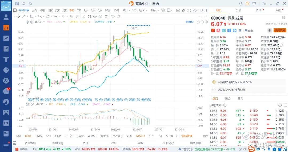288x152 pixels.
Task: Select the KDJ indicator below the chart
Action: click(151, 136)
